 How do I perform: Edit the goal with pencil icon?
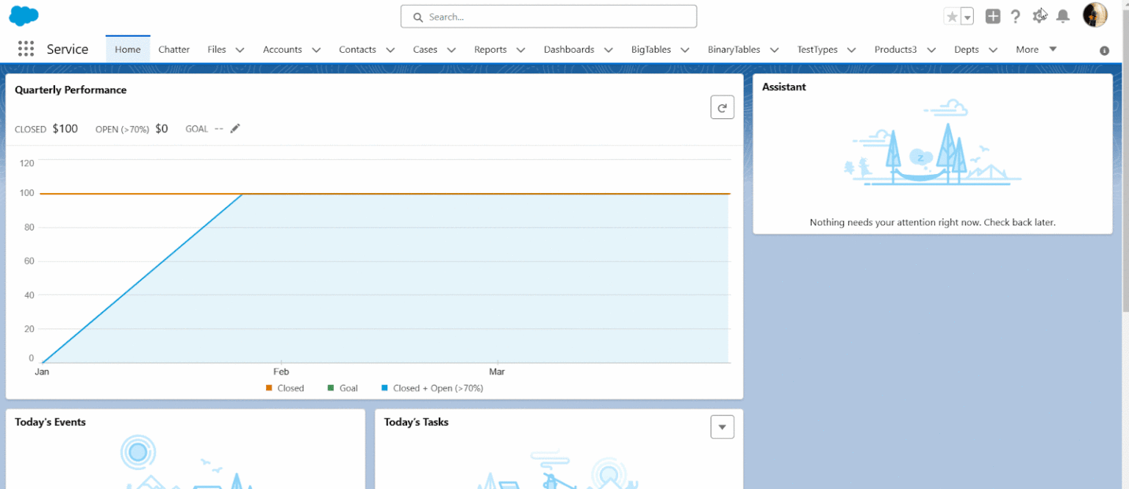pyautogui.click(x=235, y=128)
